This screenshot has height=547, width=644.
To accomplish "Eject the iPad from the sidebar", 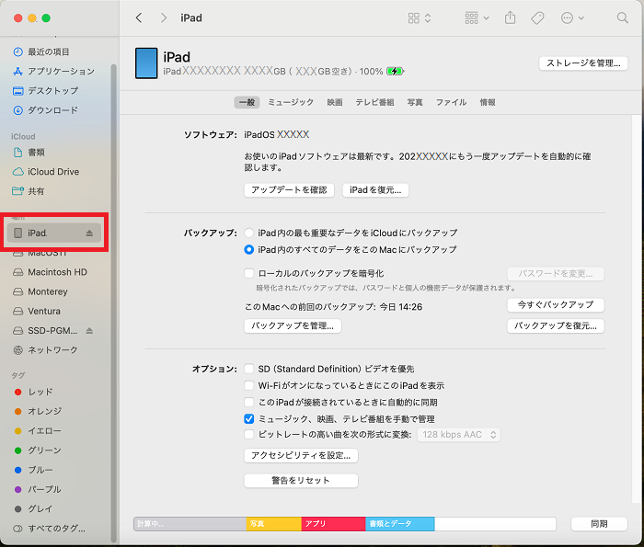I will [89, 234].
